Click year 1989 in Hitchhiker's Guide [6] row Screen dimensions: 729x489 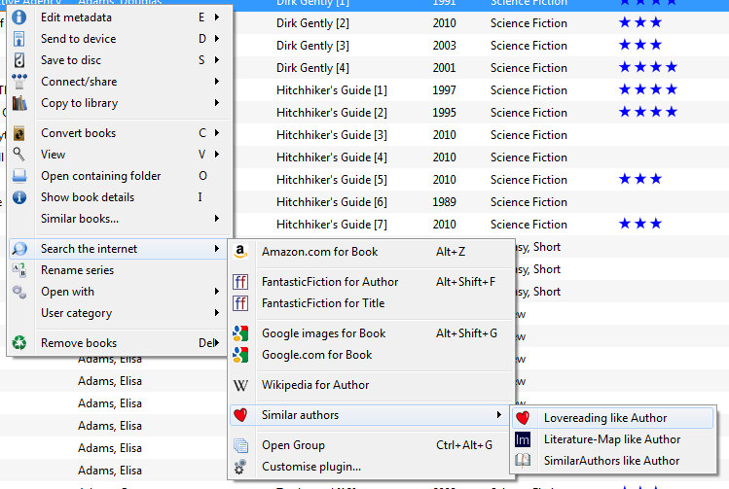point(444,202)
